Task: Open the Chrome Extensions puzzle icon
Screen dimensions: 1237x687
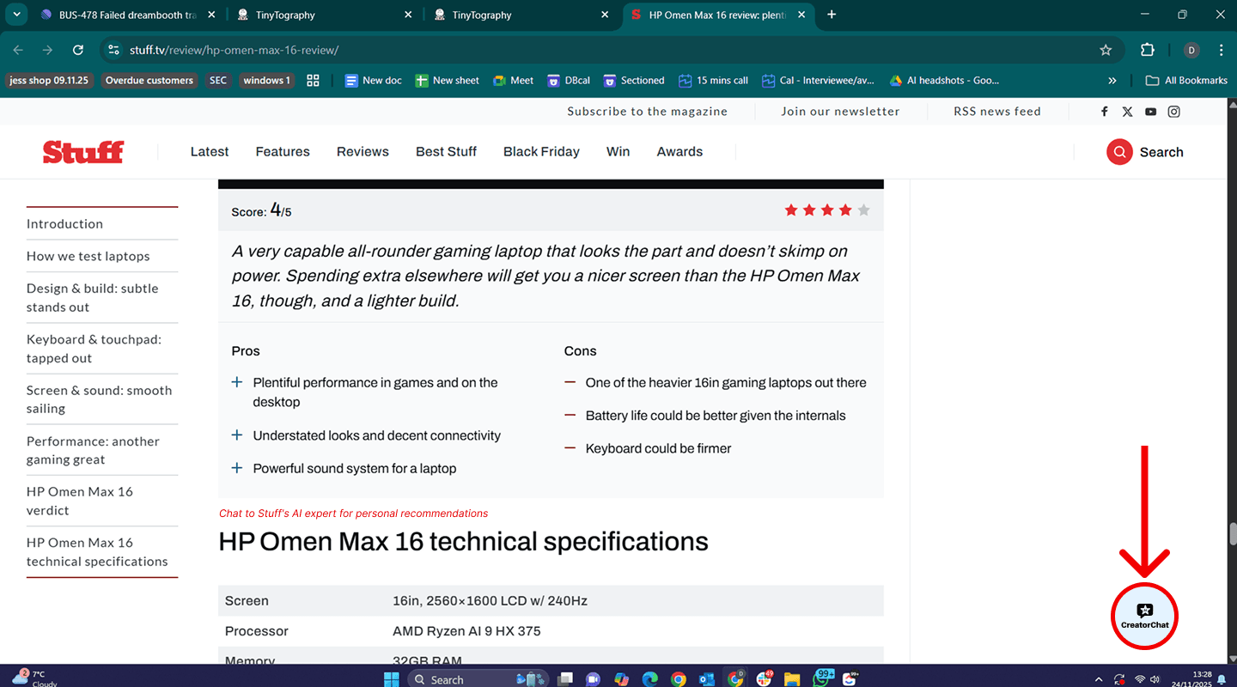Action: click(1147, 50)
